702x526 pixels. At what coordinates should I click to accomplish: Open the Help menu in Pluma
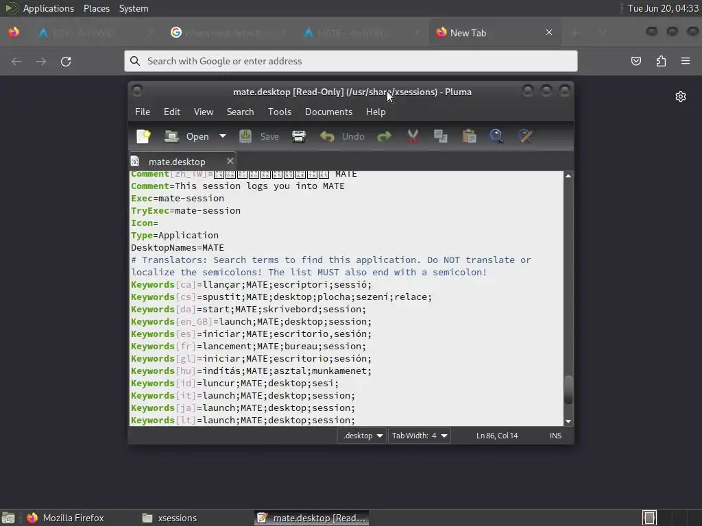(376, 112)
